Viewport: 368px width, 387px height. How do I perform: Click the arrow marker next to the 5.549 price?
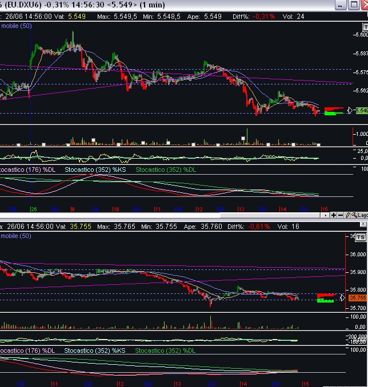[x=350, y=110]
